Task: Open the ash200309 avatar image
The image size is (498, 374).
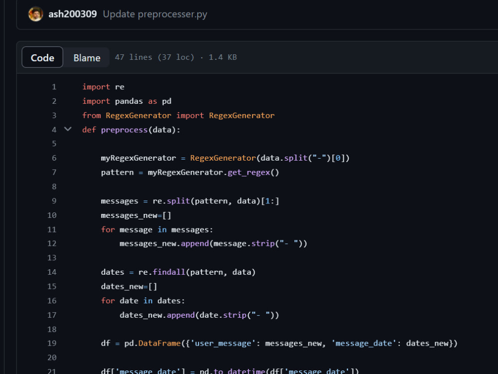Action: (35, 14)
